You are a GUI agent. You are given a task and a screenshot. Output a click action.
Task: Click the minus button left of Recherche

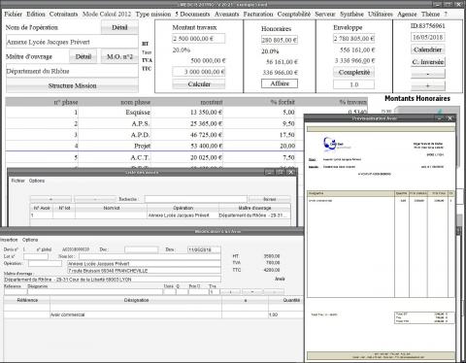pyautogui.click(x=95, y=199)
